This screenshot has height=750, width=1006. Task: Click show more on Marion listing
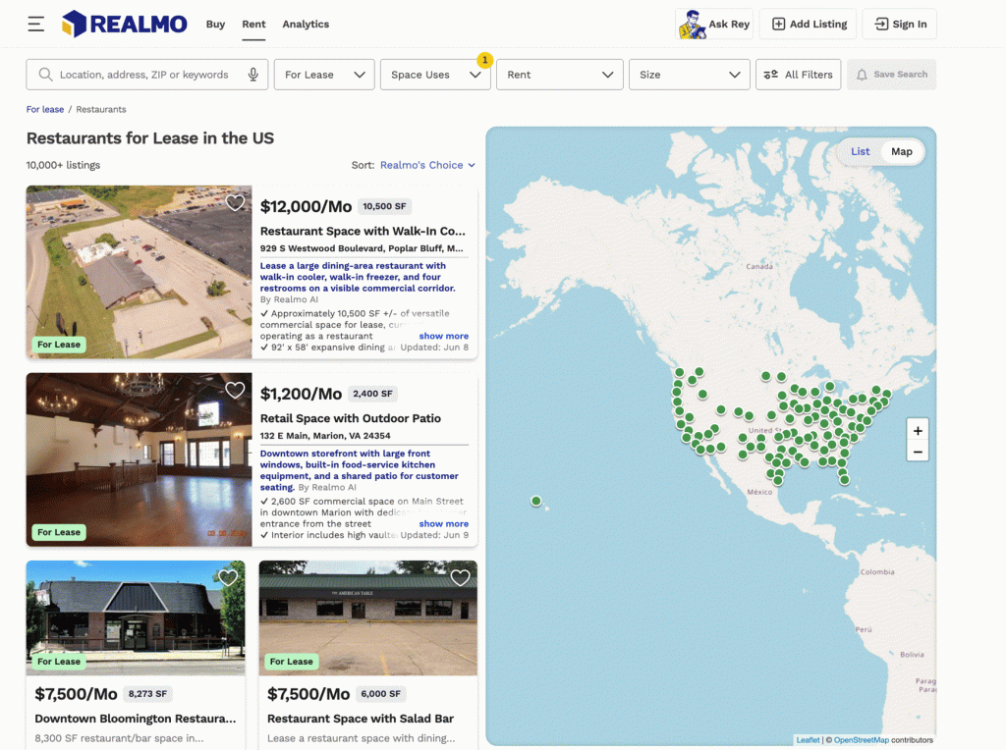click(443, 523)
